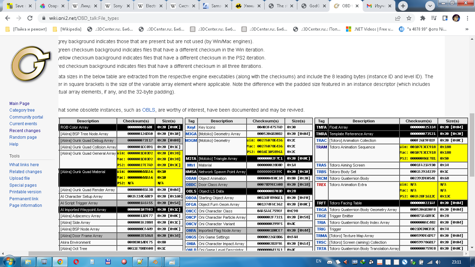Open a new browser tab
The width and height of the screenshot is (475, 267).
[x=403, y=6]
